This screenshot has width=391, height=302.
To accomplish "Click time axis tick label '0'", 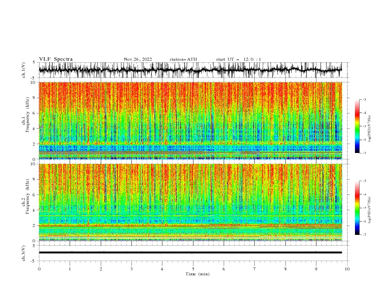I will coord(39,269).
